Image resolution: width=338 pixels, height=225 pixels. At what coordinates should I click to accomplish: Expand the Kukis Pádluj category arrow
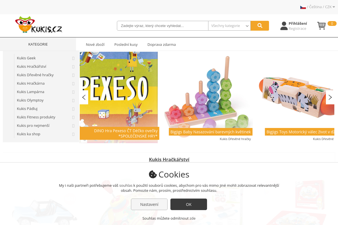73,109
